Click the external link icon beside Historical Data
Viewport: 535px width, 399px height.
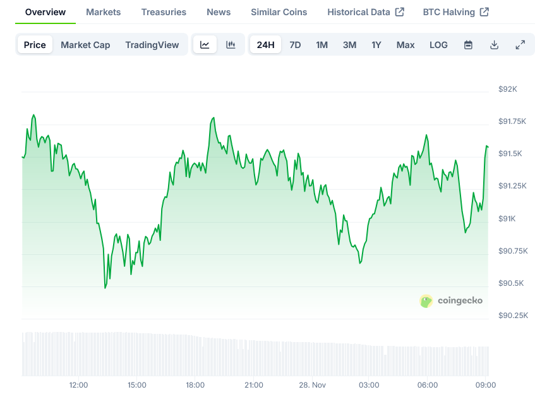coord(399,12)
